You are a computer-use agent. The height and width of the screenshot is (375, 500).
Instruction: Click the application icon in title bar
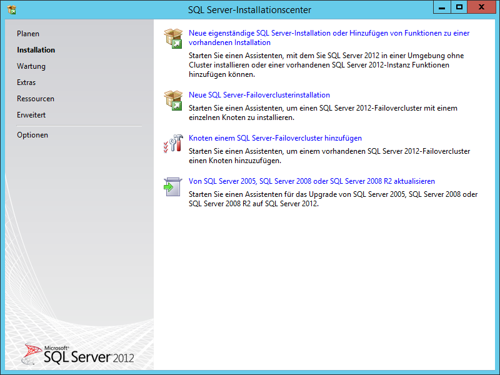(x=11, y=9)
